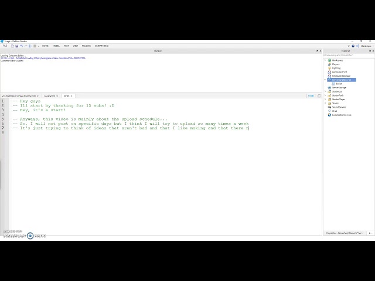Click the Undo arrow icon
This screenshot has width=375, height=281.
point(21,46)
